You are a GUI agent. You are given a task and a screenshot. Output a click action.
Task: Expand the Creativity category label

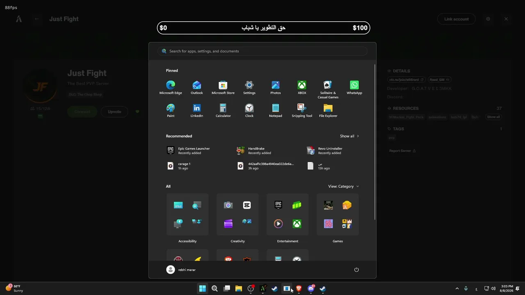[237, 241]
